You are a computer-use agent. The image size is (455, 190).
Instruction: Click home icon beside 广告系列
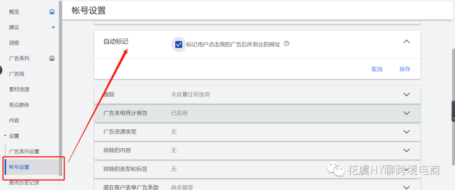tap(52, 58)
